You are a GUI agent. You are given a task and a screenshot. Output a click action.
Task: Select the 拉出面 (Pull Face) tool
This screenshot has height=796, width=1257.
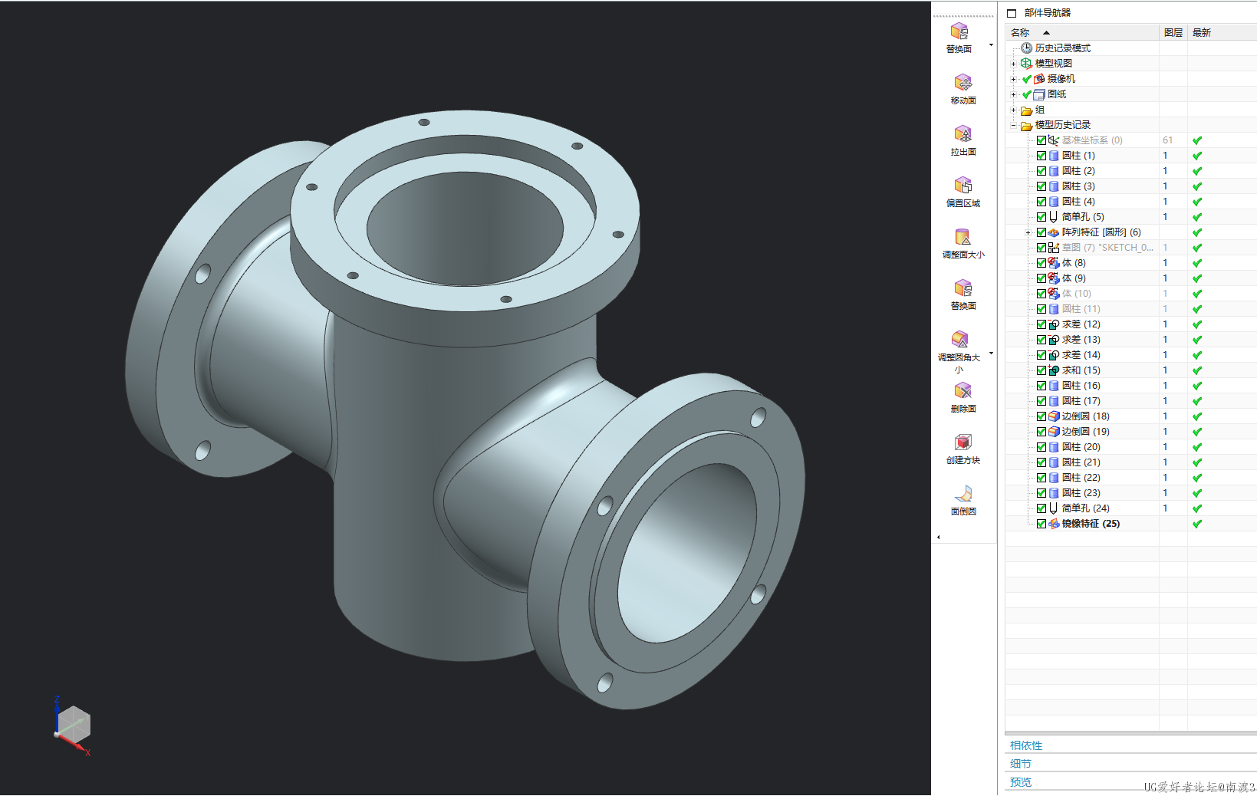click(x=963, y=140)
